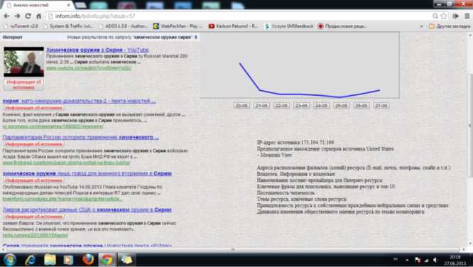Expand the bookmarks overflow arrow
The width and height of the screenshot is (473, 267).
pyautogui.click(x=421, y=26)
